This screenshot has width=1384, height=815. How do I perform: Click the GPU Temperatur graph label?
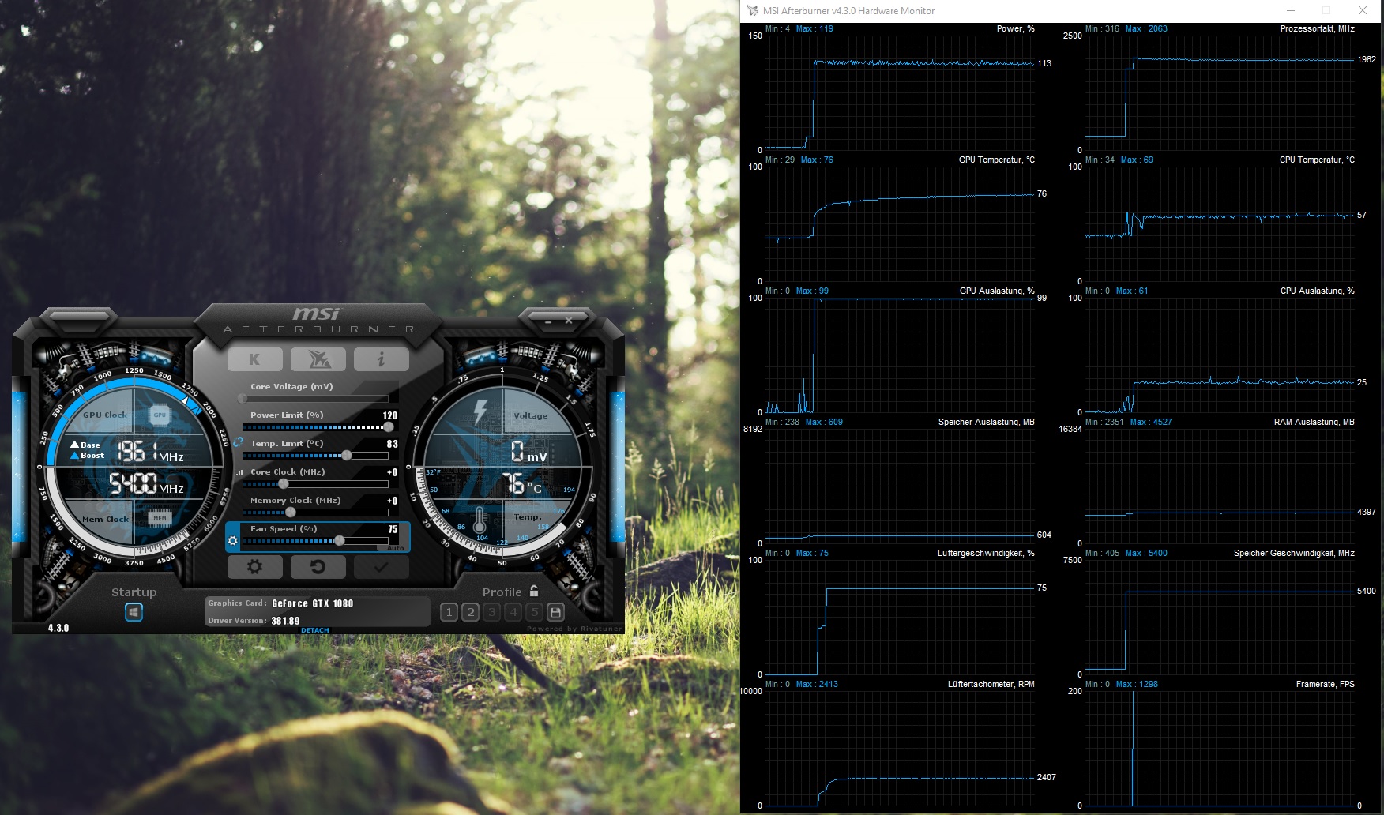click(997, 160)
